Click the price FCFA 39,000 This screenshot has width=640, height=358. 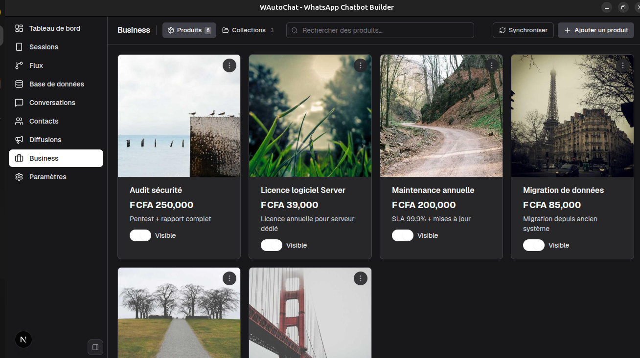coord(290,205)
